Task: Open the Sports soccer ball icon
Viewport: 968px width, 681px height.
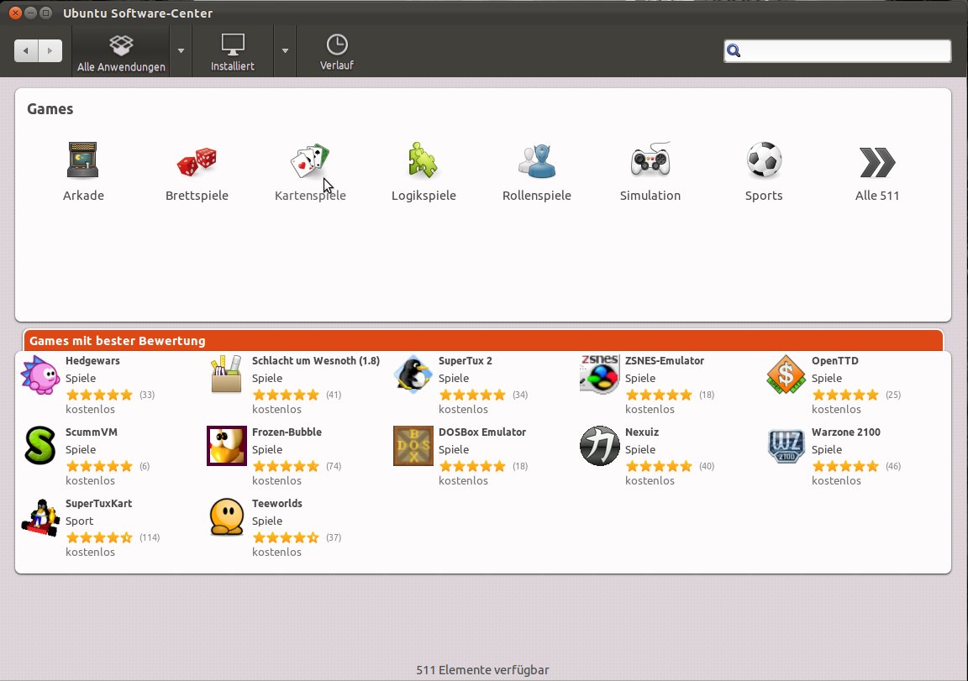Action: coord(764,160)
